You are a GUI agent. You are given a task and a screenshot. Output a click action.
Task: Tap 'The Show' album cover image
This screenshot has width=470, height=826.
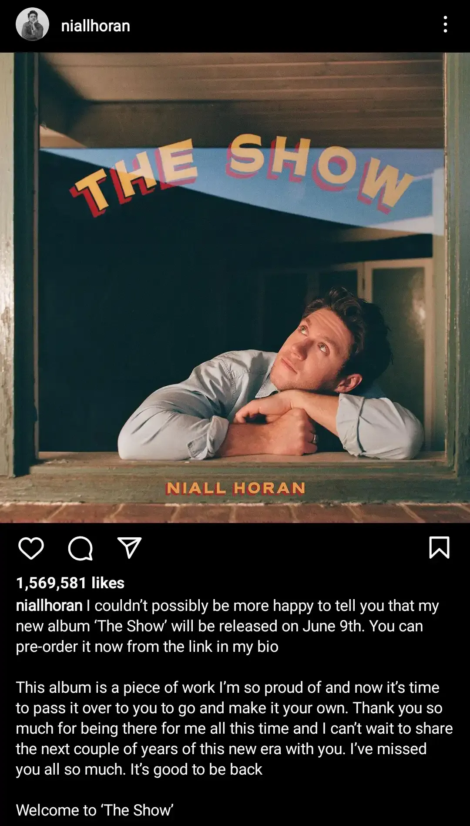(x=235, y=287)
